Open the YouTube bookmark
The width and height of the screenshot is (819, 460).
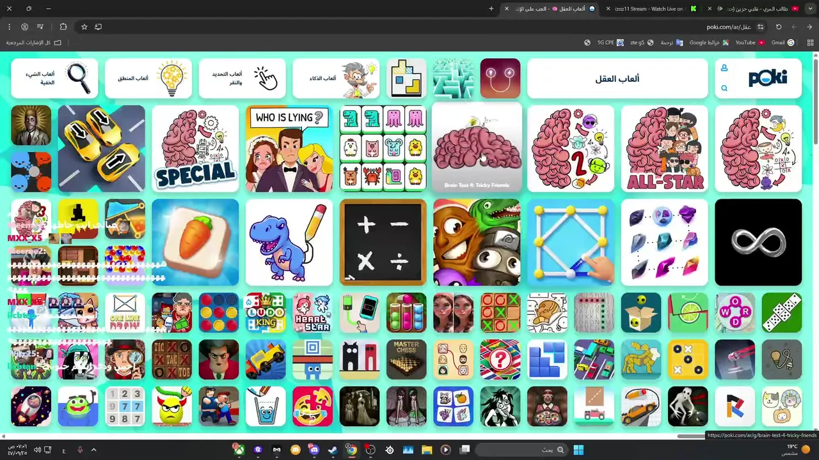(x=749, y=42)
